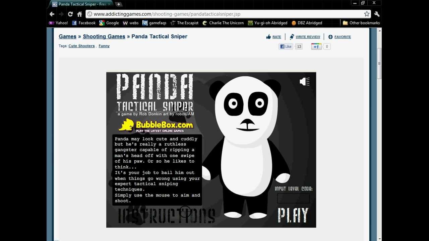Screen dimensions: 429x241
Task: Reload the page with the refresh icon
Action: (70, 14)
